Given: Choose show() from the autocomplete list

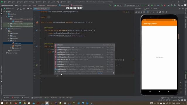Looking at the screenshot, I should pos(84,45).
